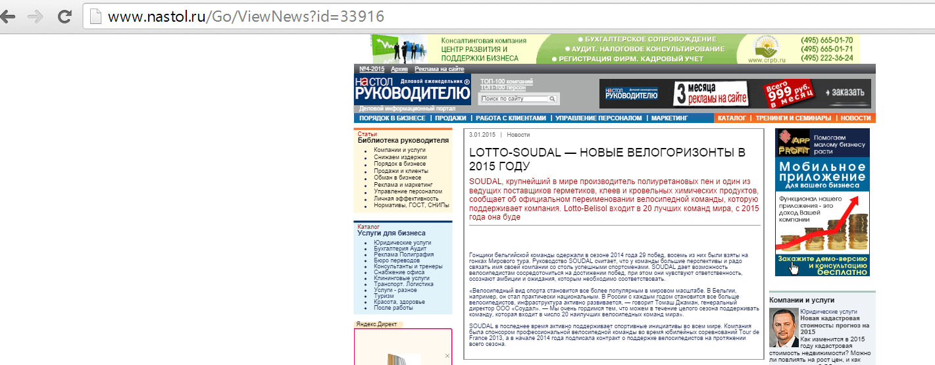Open the ТОП-100 персон link
The width and height of the screenshot is (935, 365).
[503, 87]
